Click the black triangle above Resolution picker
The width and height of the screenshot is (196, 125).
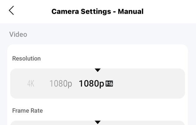coord(98,70)
